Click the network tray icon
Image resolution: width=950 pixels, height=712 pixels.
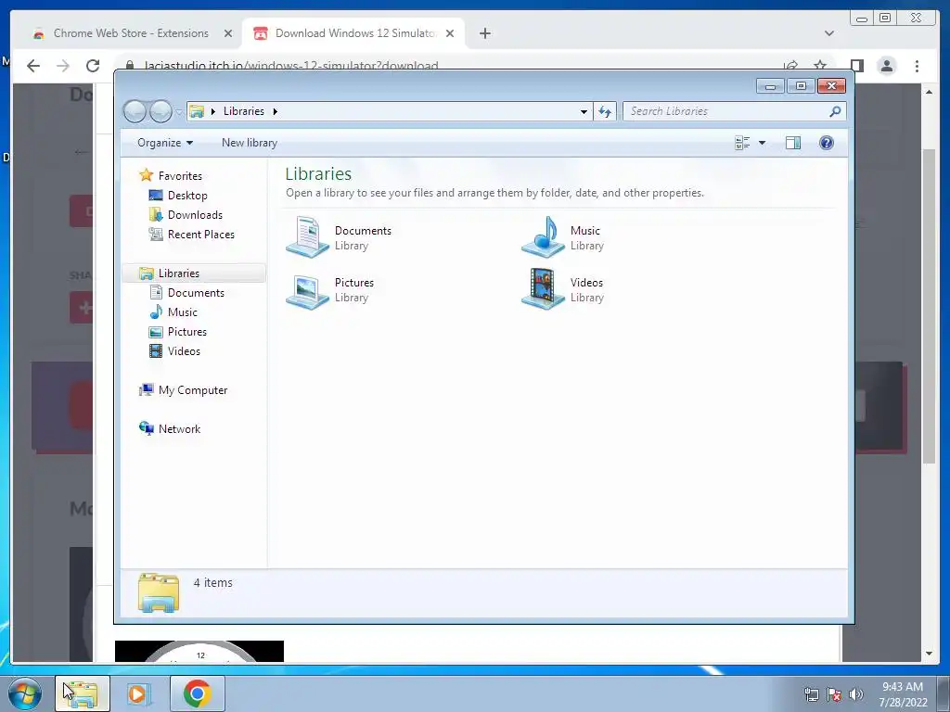(x=811, y=694)
